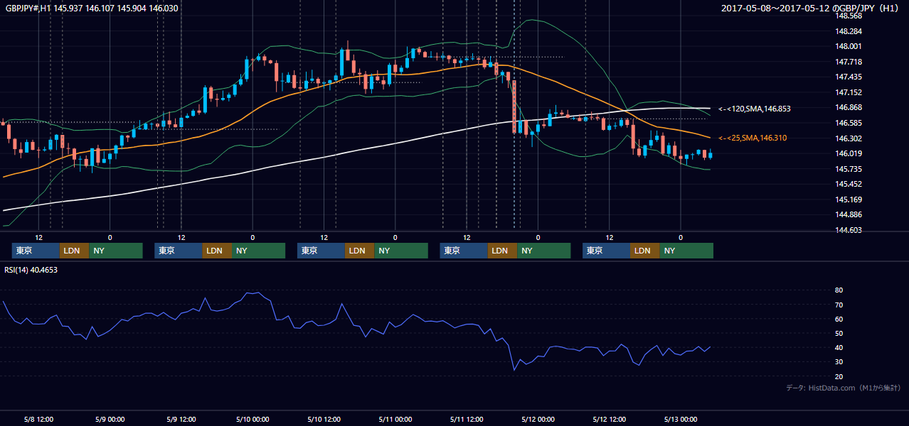
Task: Click the RSI axis value 40
Action: (839, 348)
